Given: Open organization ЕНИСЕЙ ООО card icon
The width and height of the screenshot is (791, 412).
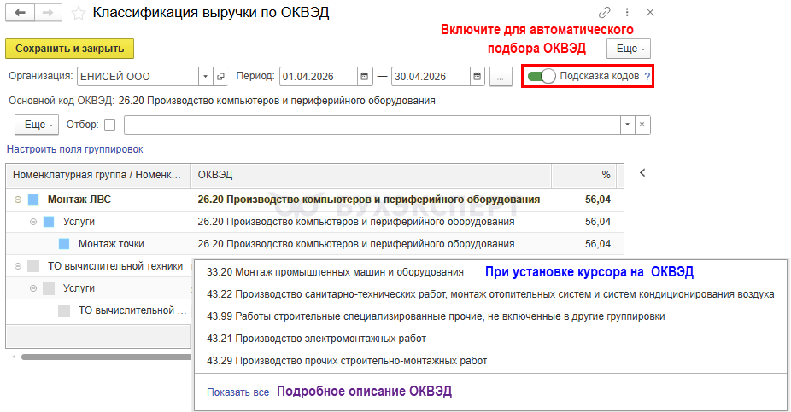Looking at the screenshot, I should [x=221, y=76].
